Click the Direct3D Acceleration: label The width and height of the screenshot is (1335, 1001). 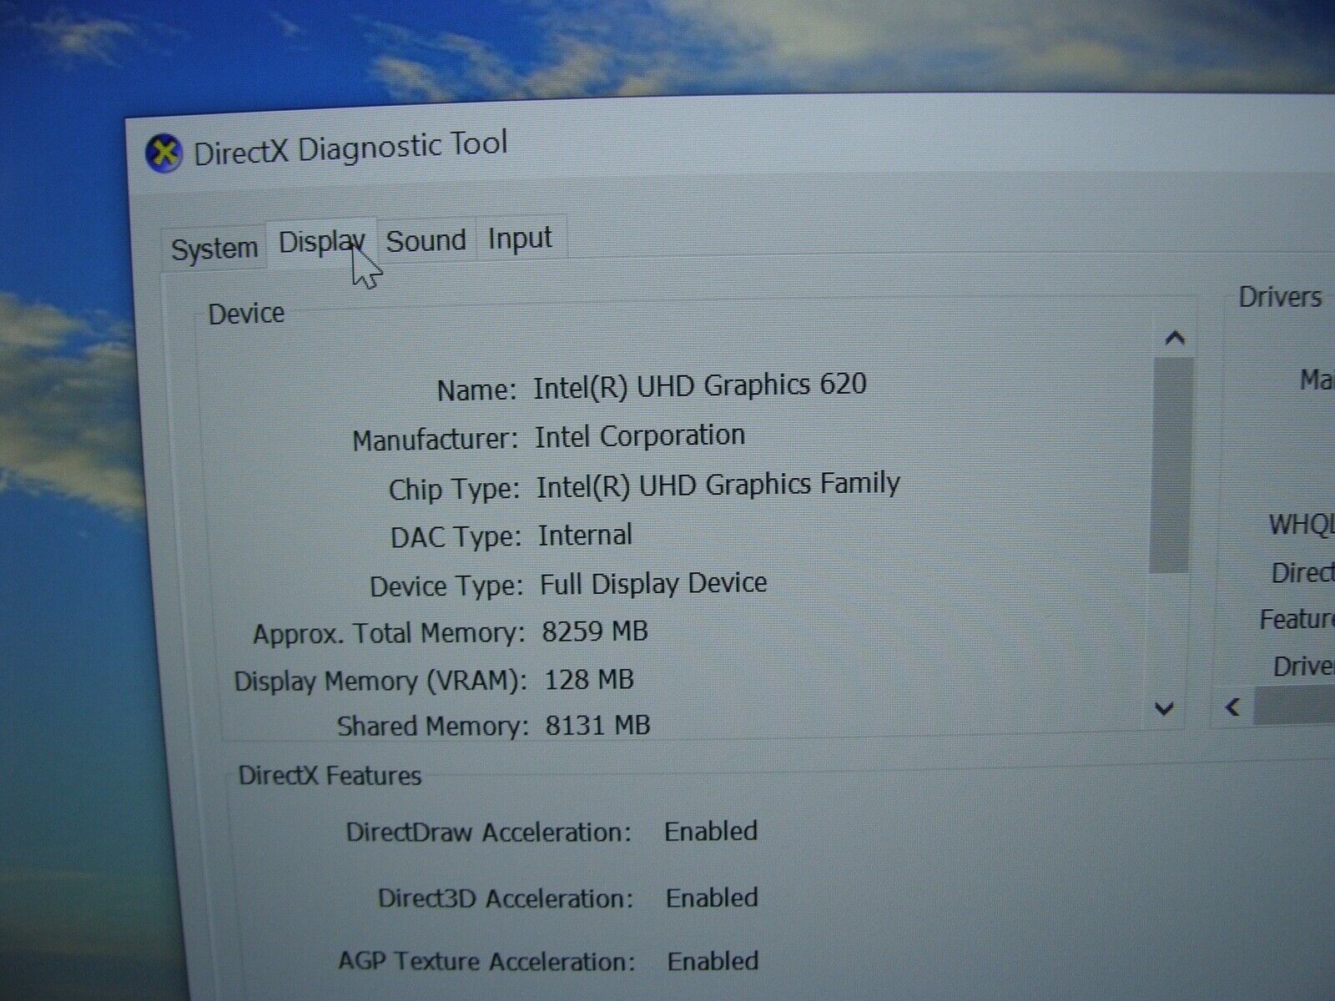tap(506, 898)
